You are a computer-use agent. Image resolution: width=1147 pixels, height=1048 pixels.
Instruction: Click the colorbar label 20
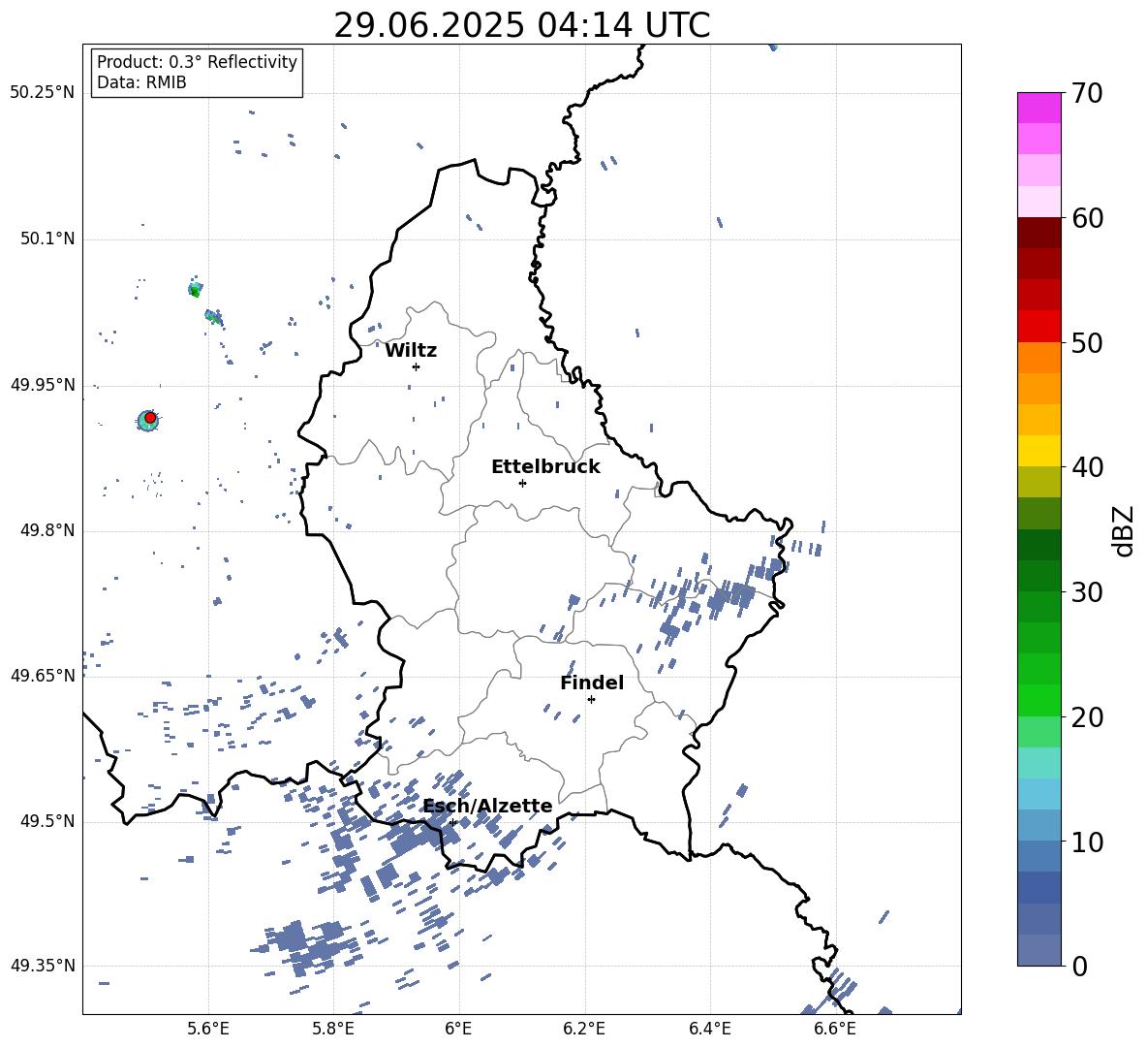pos(1087,716)
